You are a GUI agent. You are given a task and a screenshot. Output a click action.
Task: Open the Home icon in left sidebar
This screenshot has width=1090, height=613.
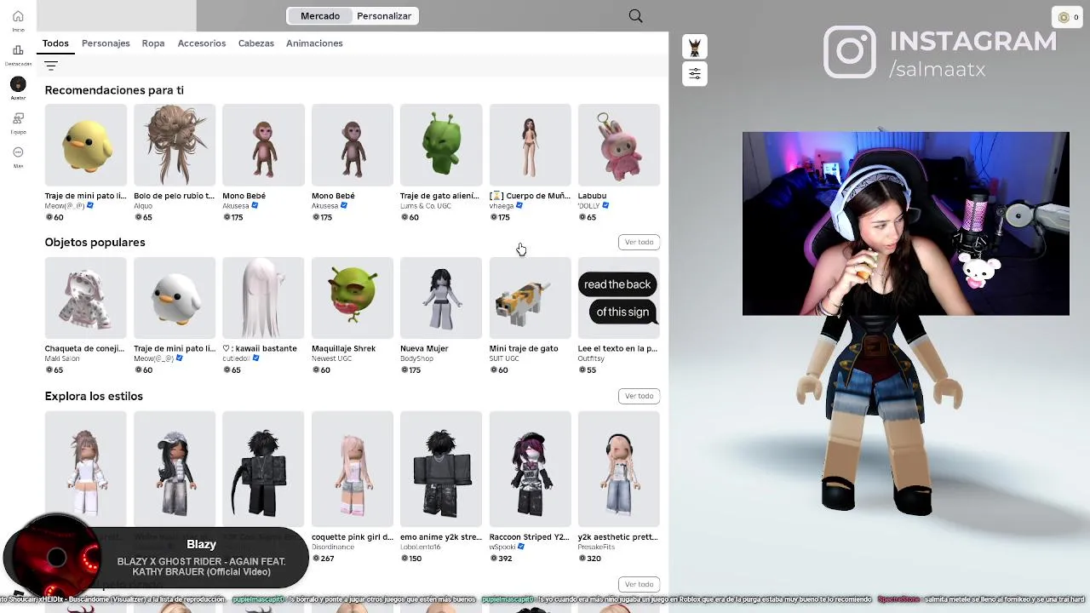[x=18, y=17]
